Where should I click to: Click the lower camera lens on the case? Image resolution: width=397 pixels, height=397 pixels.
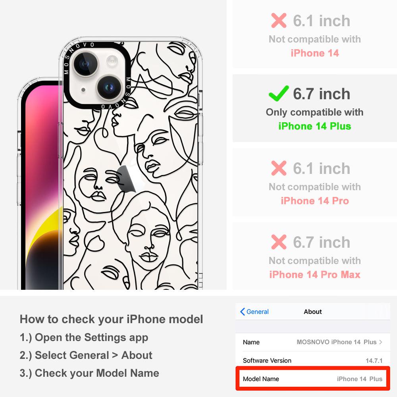(x=110, y=88)
